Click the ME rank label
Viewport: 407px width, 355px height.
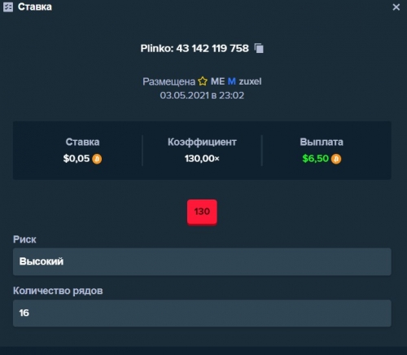[x=217, y=81]
